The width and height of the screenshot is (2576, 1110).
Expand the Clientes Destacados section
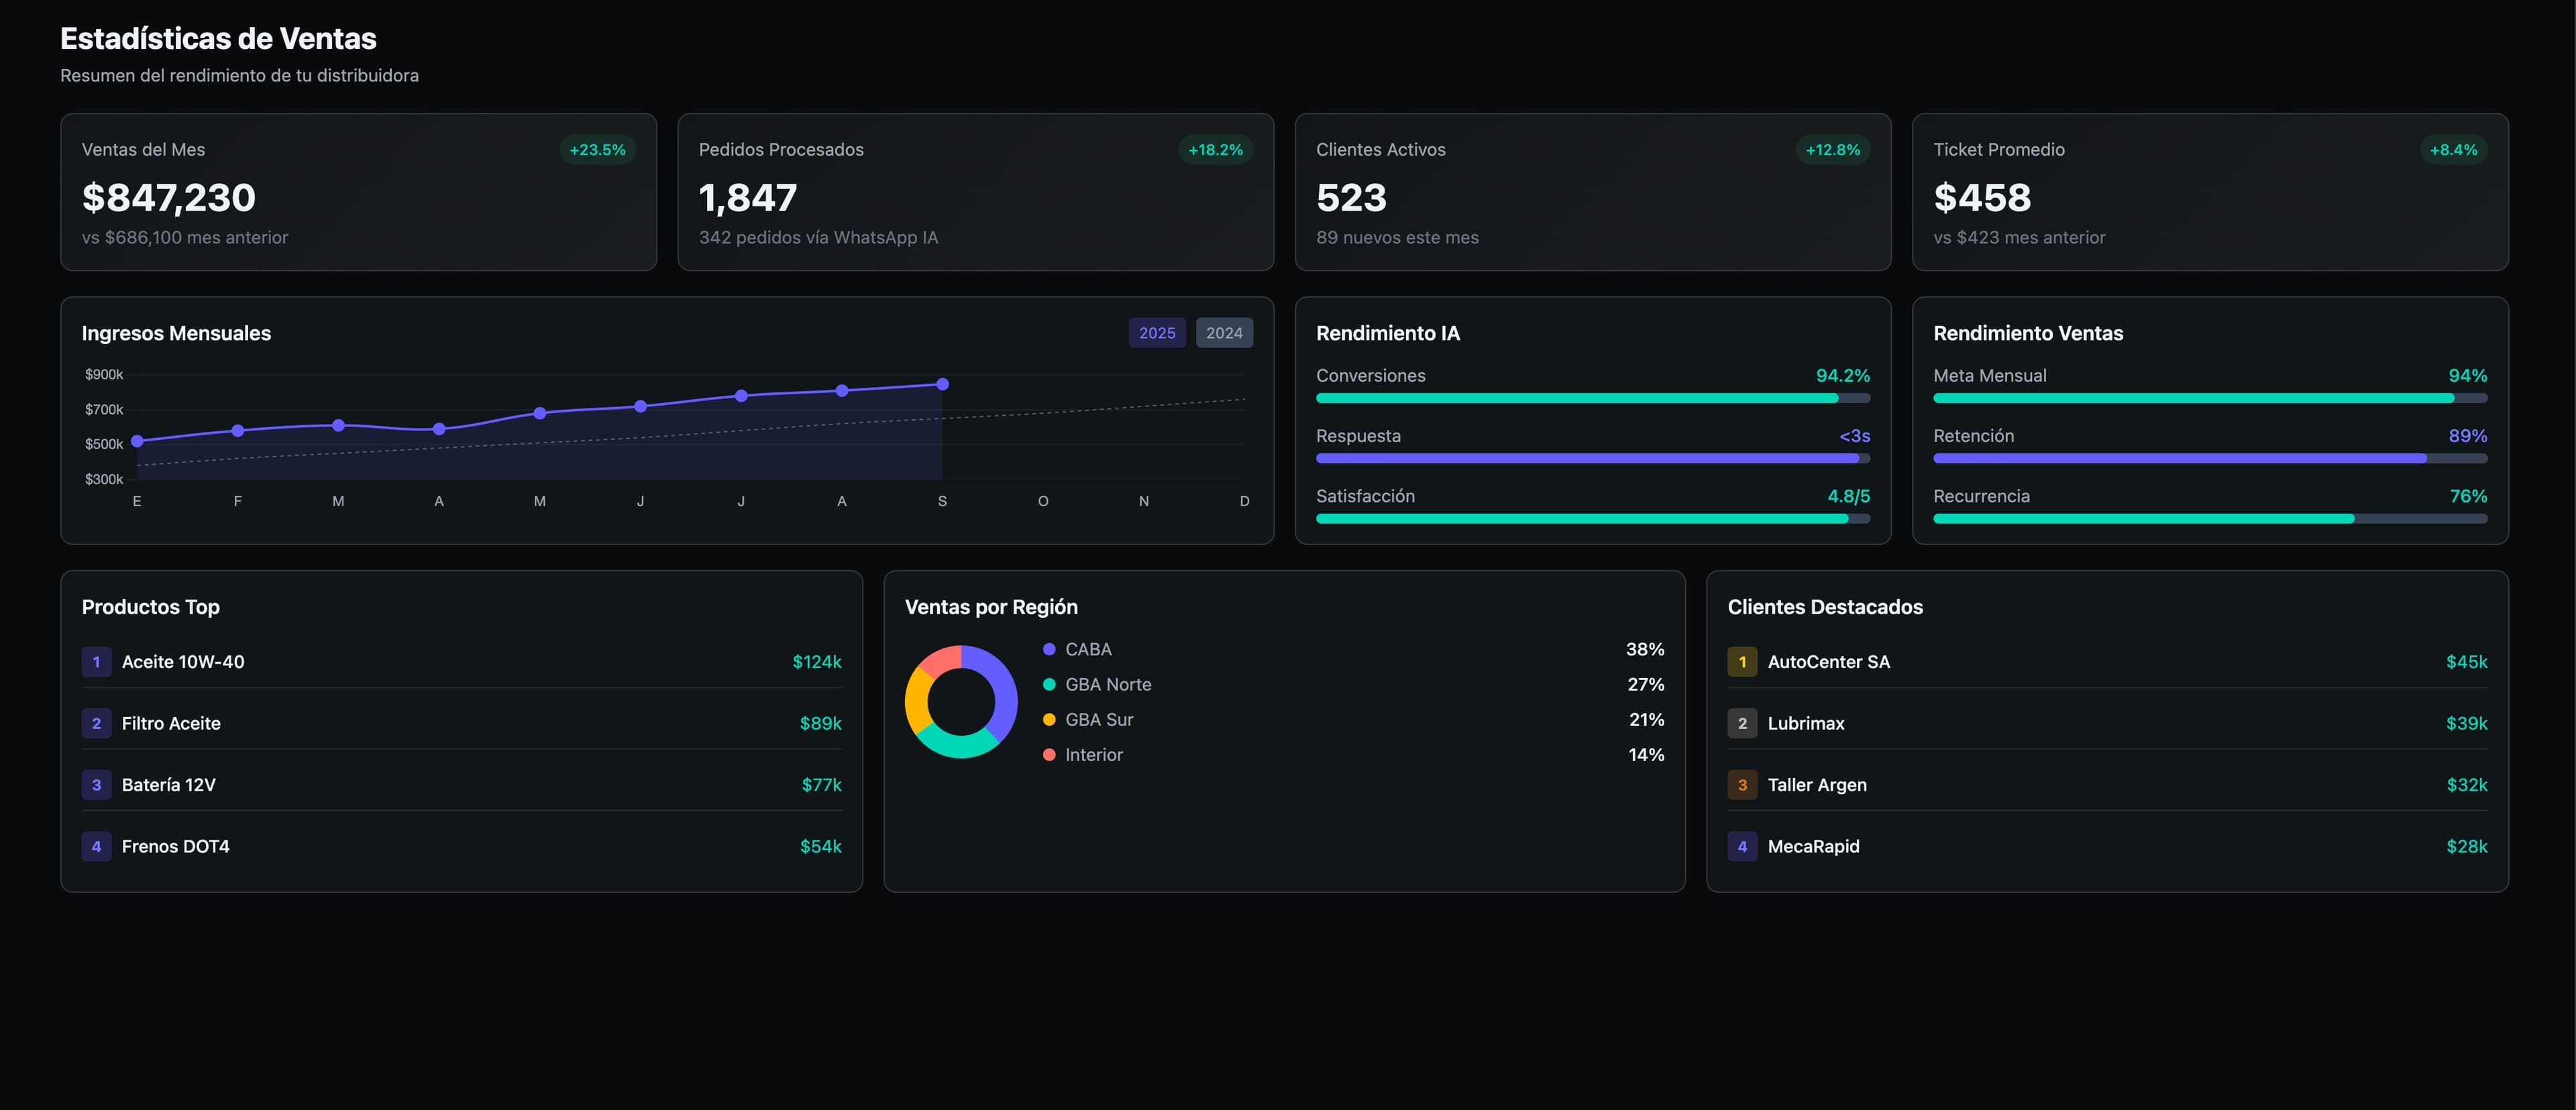click(1825, 606)
